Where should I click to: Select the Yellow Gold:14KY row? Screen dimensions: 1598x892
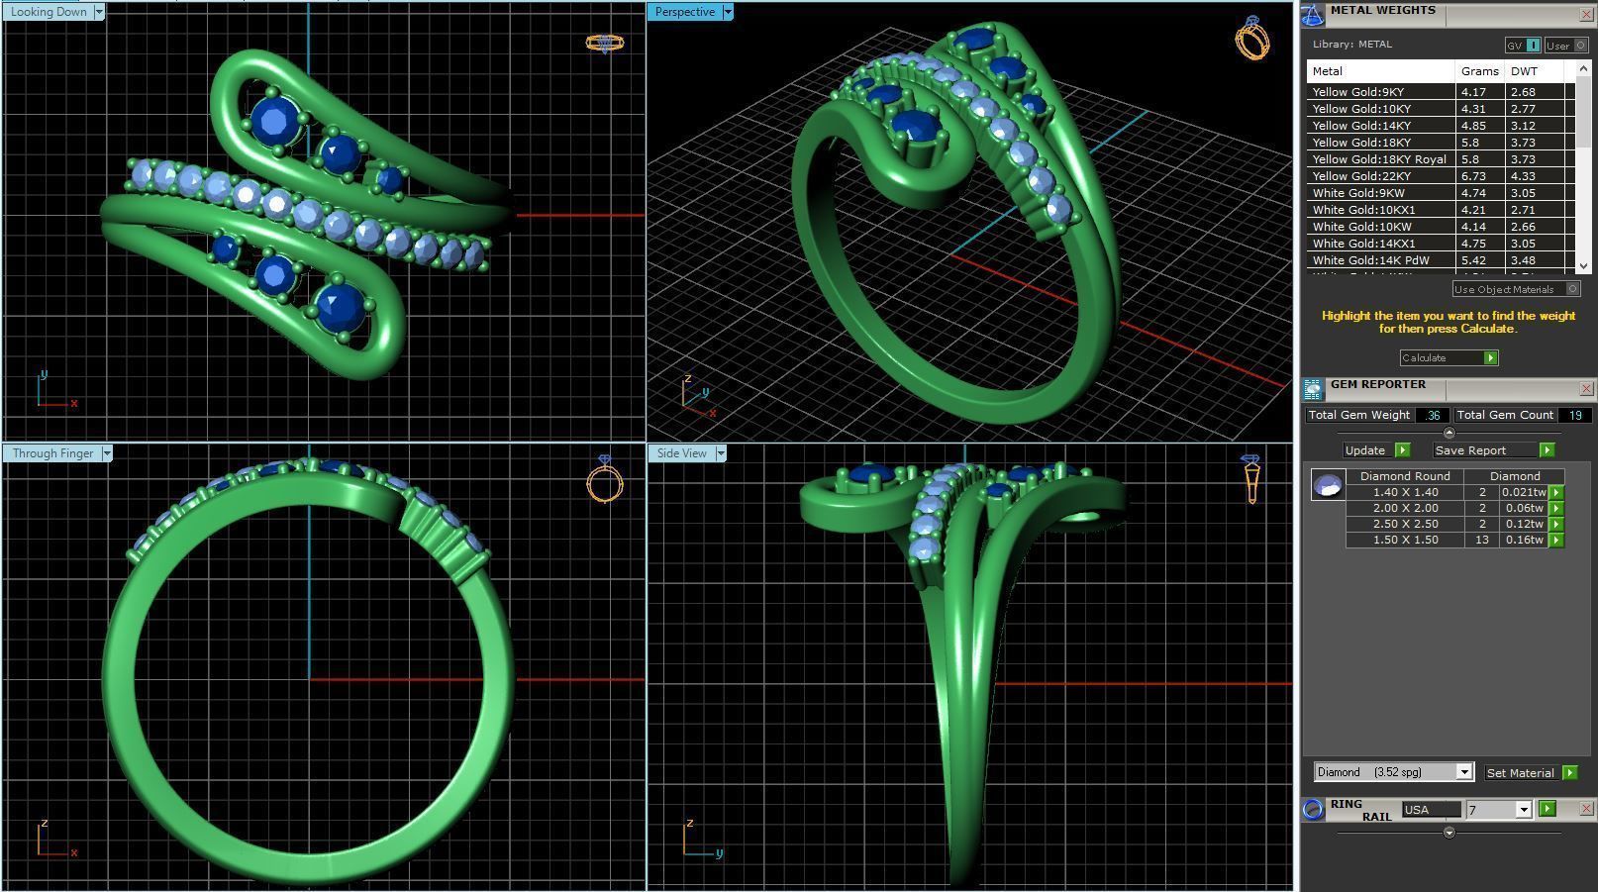tap(1441, 126)
